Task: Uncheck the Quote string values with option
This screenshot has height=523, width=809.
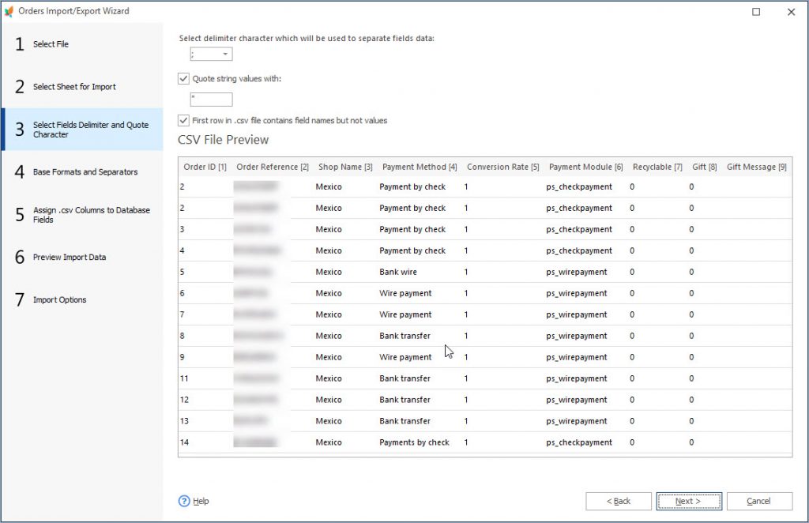Action: pyautogui.click(x=183, y=78)
